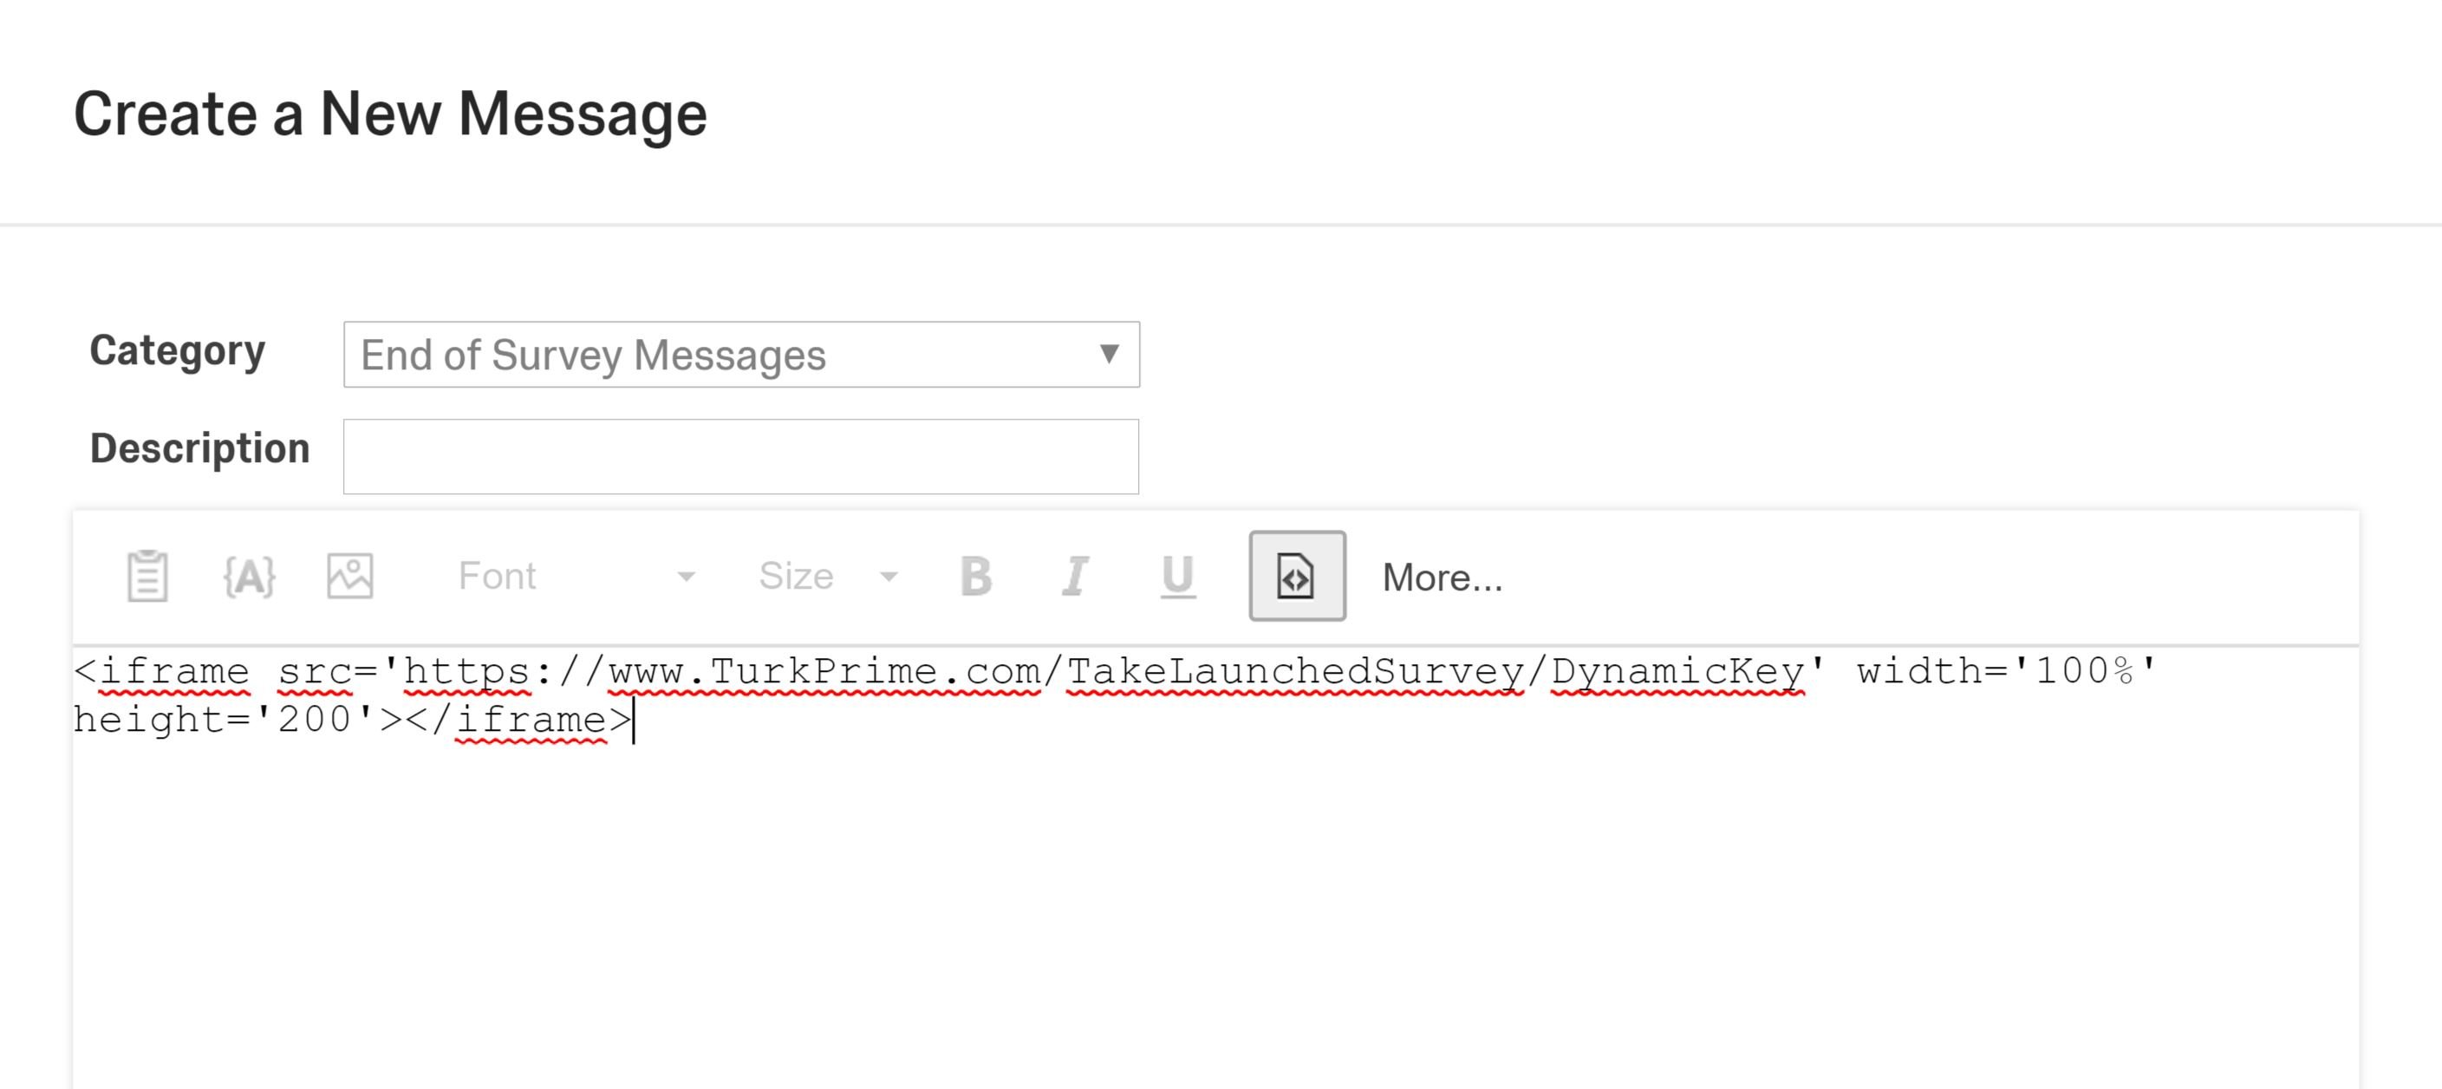Open the Piped Text {A} tool
2442x1089 pixels.
[250, 576]
